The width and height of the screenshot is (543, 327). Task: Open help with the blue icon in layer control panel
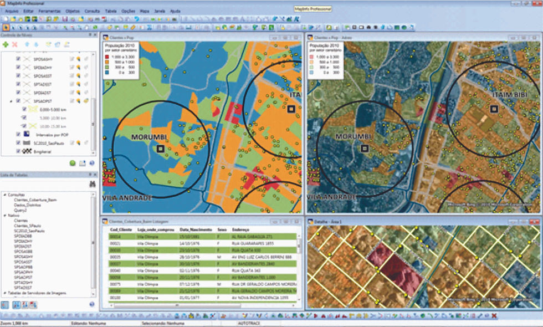point(92,163)
